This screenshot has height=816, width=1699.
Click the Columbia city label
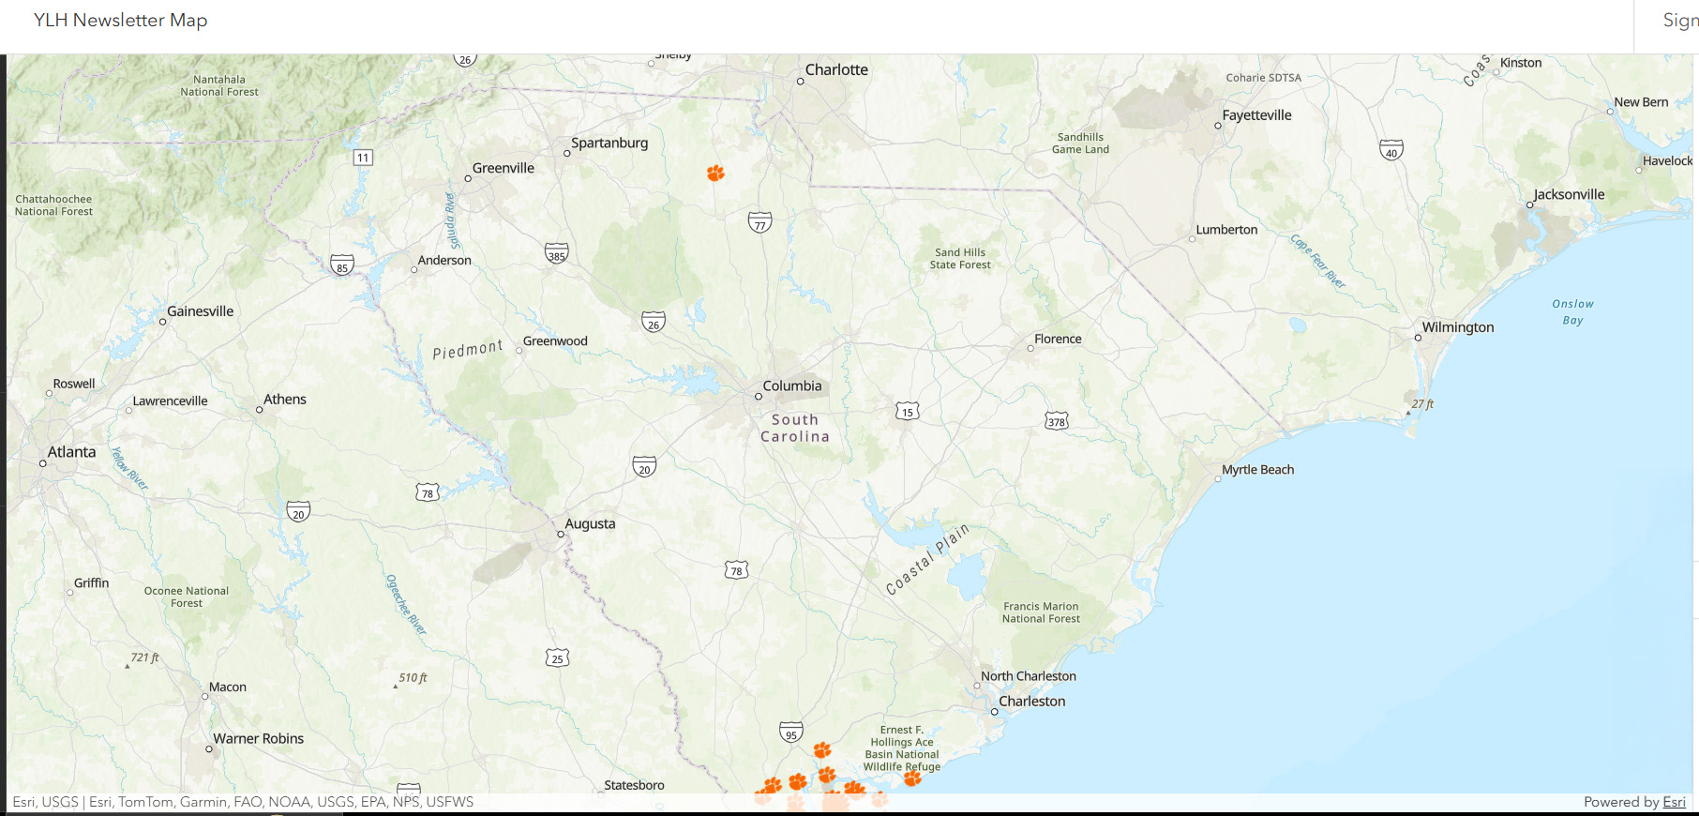(791, 385)
